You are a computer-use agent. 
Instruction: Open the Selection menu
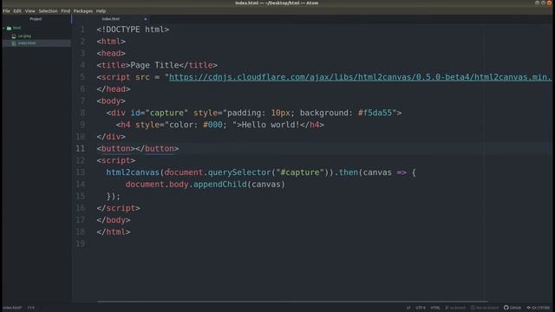tap(48, 11)
